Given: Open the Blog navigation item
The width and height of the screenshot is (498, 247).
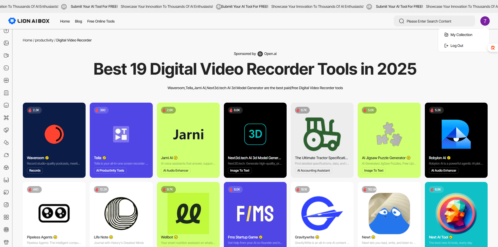Looking at the screenshot, I should click(x=78, y=21).
